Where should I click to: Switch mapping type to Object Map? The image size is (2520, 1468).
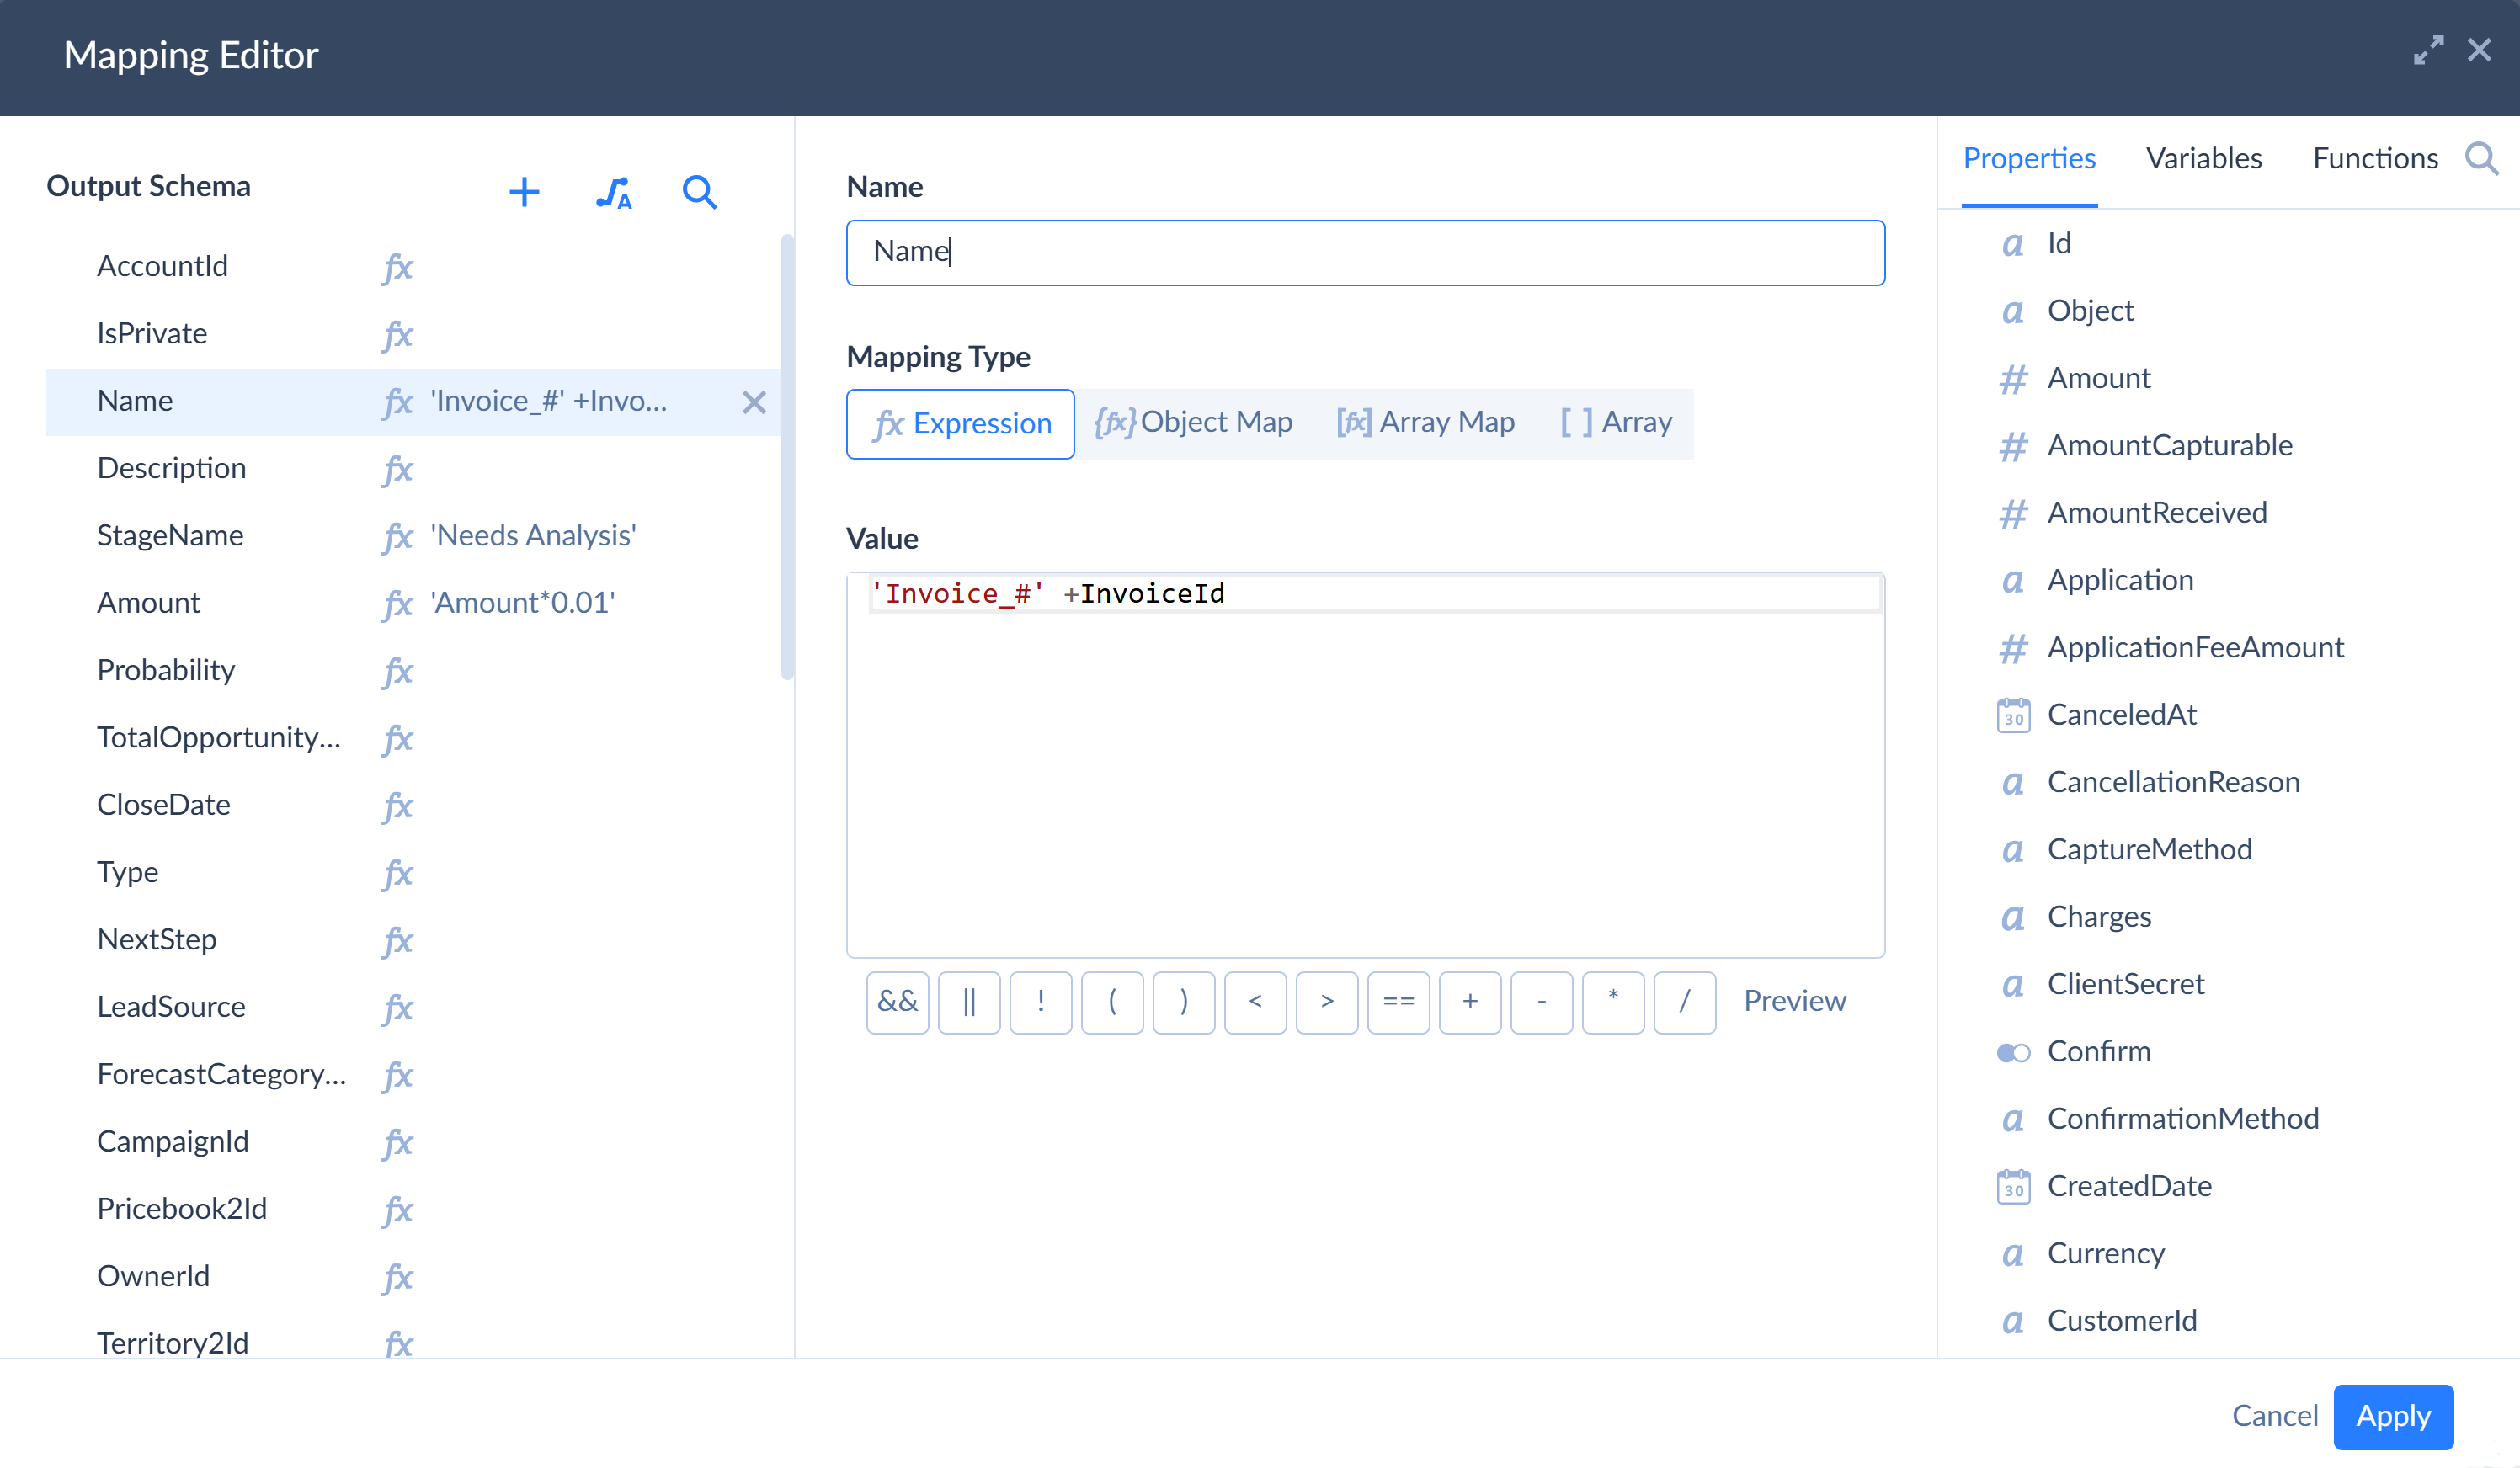1193,423
